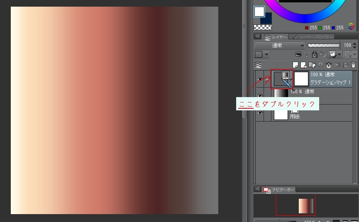359x222 pixels.
Task: Click the layer list vertical scrollbar
Action: tap(355, 127)
